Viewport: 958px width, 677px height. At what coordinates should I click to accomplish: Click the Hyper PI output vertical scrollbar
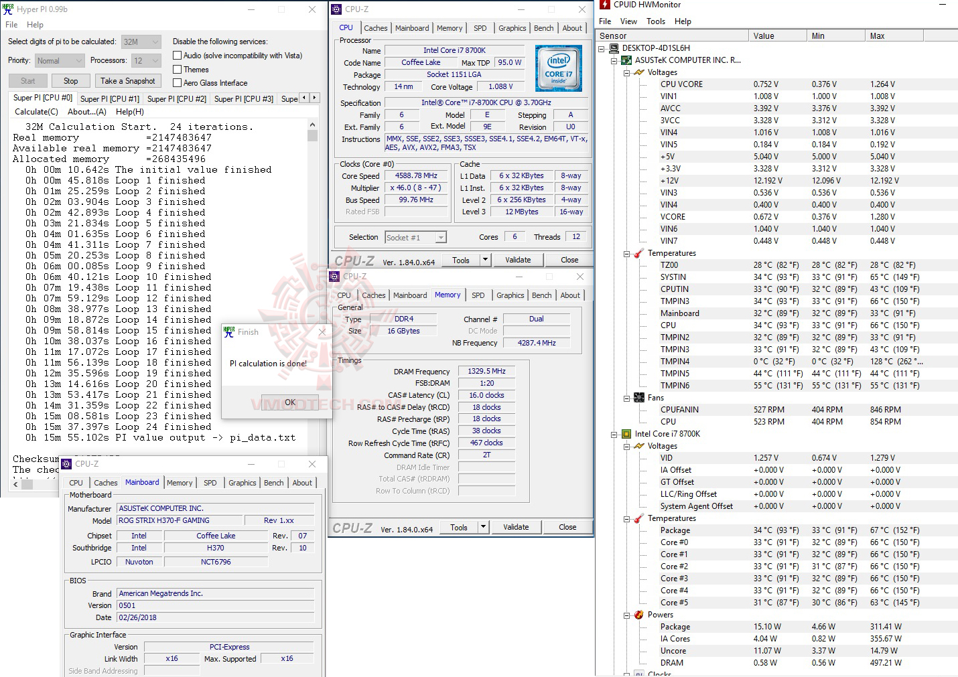pyautogui.click(x=312, y=299)
